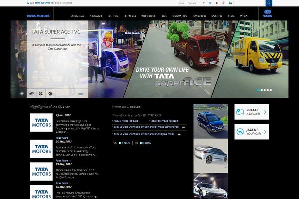Open the Facebook icon in top bar
This screenshot has width=299, height=199.
tap(204, 3)
